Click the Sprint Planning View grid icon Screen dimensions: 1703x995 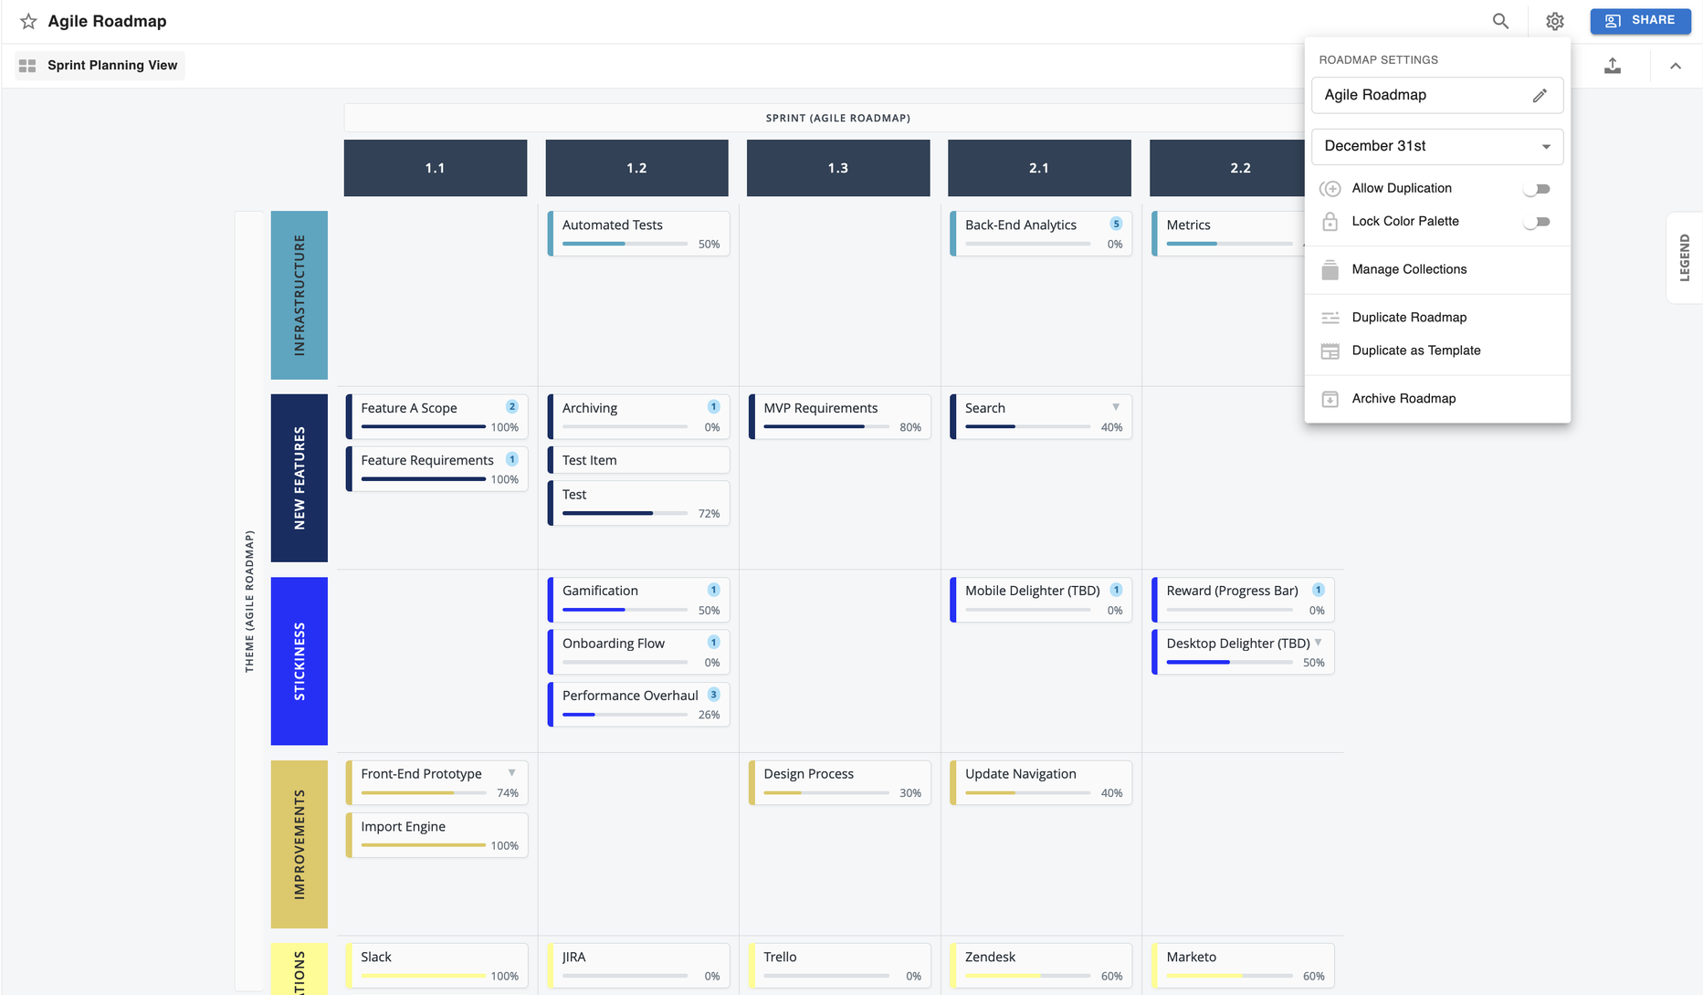[27, 66]
